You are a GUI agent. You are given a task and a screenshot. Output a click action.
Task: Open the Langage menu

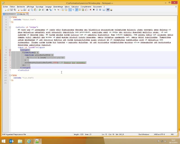pyautogui.click(x=48, y=7)
